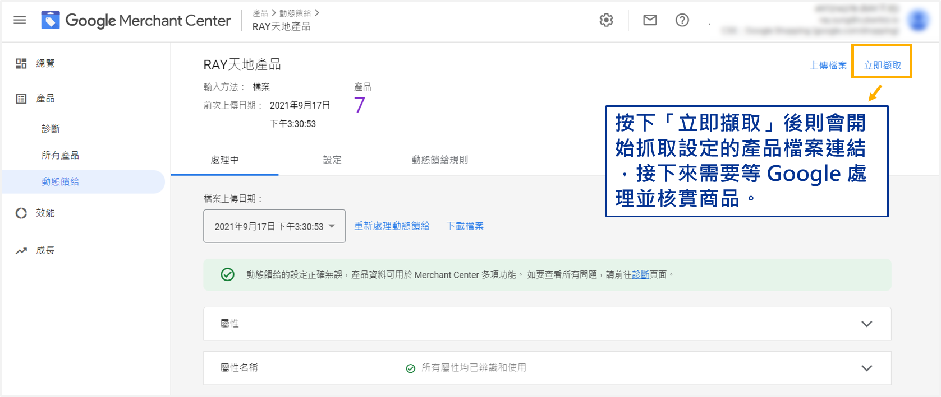The width and height of the screenshot is (941, 397).
Task: Click the 下載檔案 link
Action: [465, 226]
